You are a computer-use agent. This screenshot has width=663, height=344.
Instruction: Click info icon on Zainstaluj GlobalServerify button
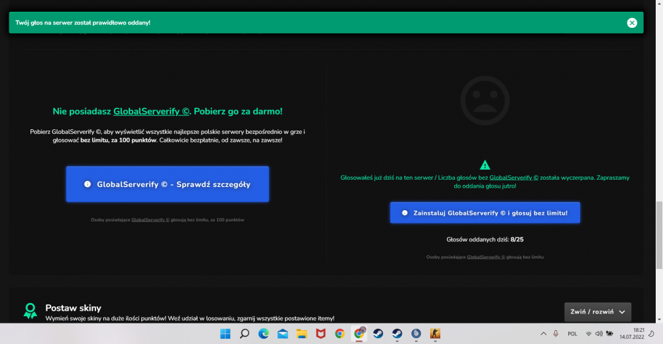pyautogui.click(x=404, y=213)
